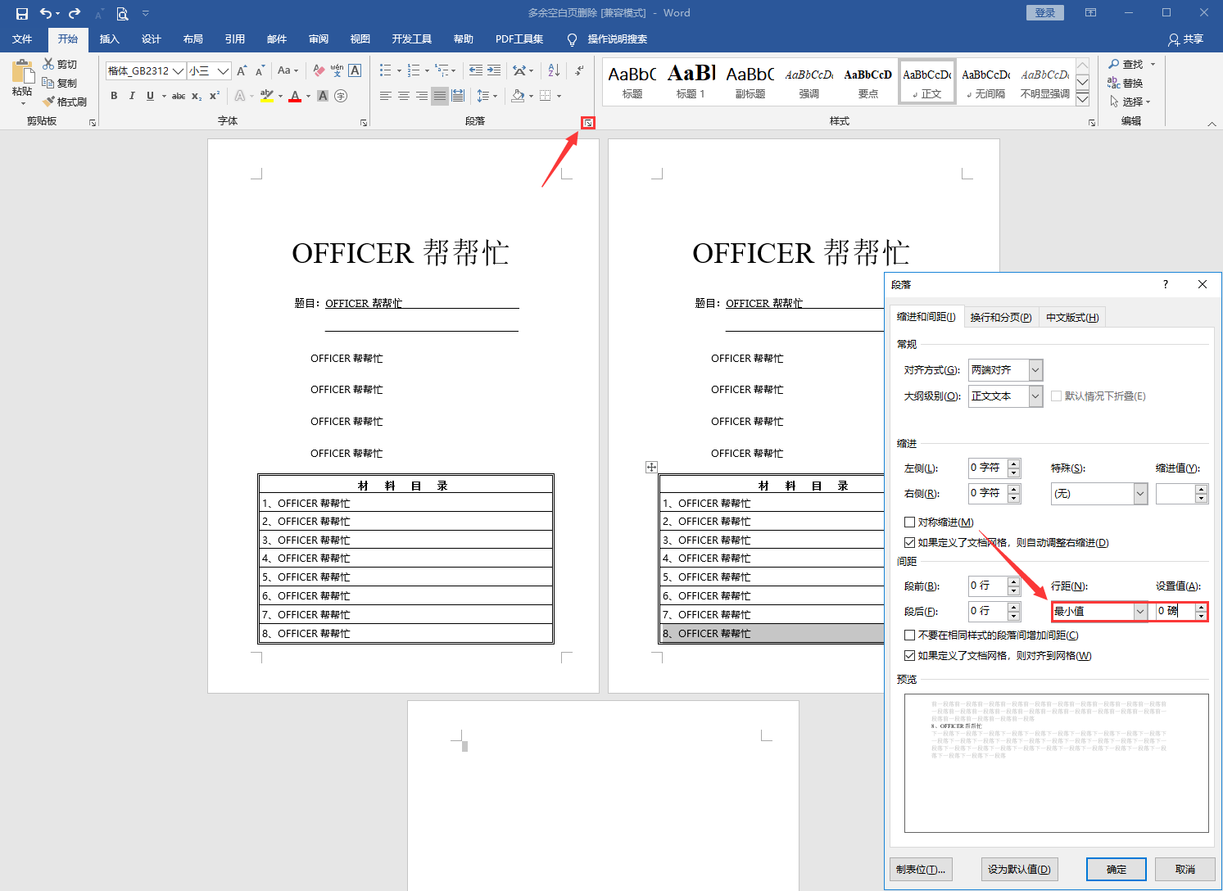
Task: Click 登录 sign-in button
Action: [1045, 13]
